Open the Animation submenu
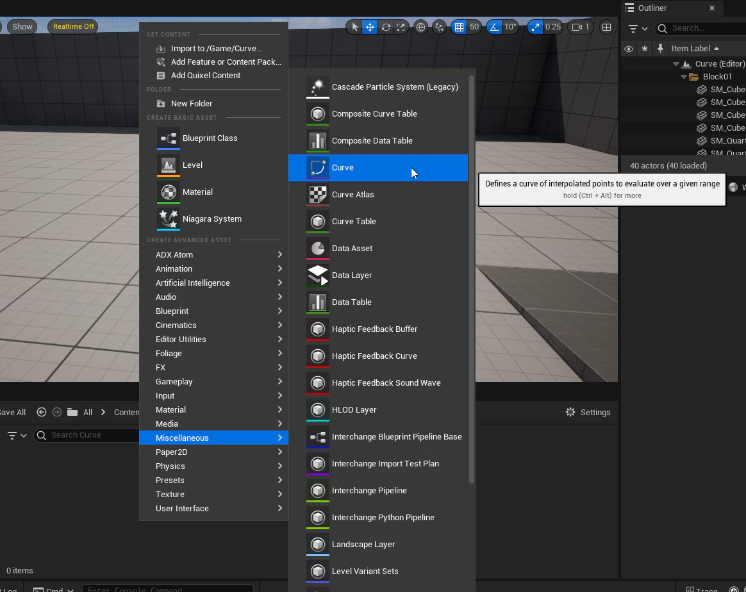This screenshot has height=592, width=746. (213, 269)
